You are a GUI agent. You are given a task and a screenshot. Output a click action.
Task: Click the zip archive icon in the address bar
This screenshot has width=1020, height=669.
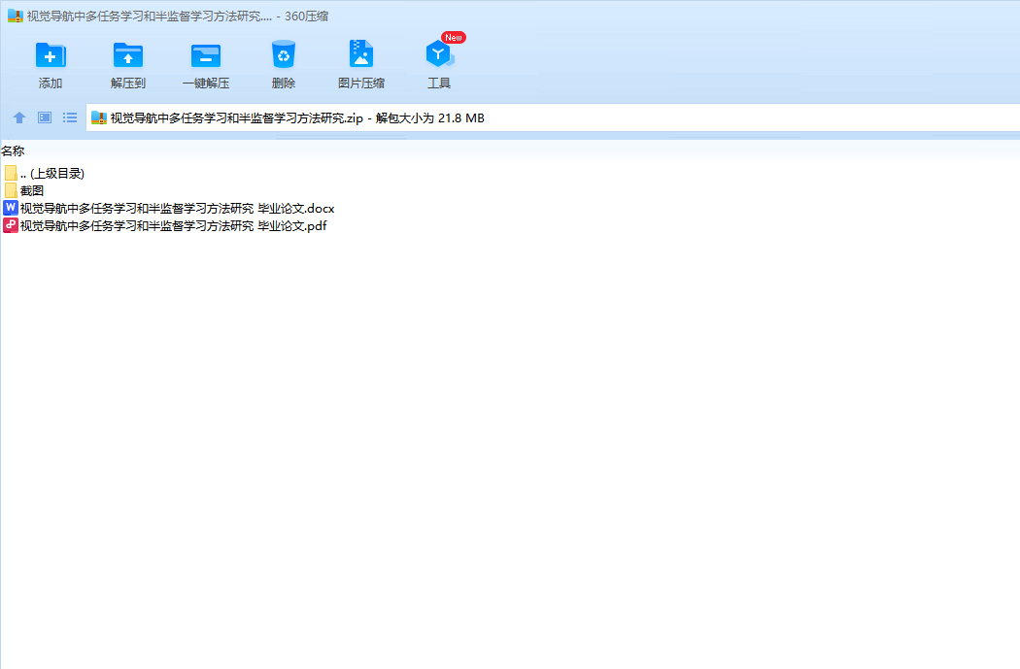pyautogui.click(x=99, y=117)
